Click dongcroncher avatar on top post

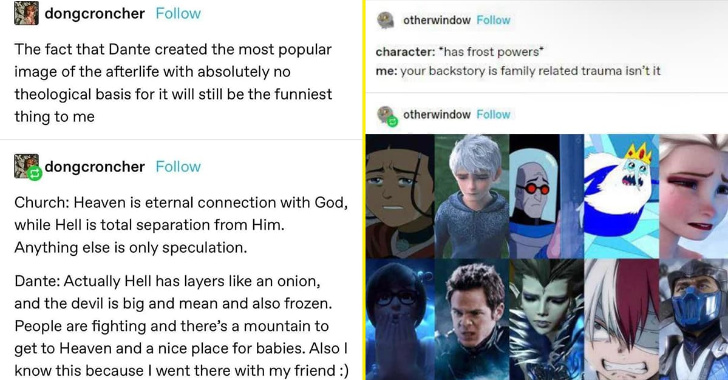click(27, 13)
